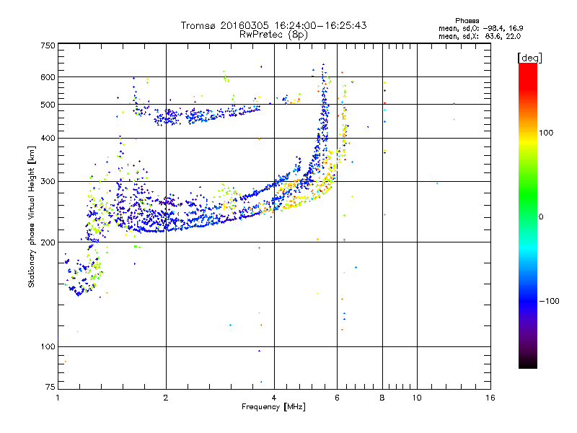Screen dimensions: 577x433
Task: Click the plot title 'Tromsø 20160305 16:24:00-16:25:43'
Action: (x=273, y=25)
